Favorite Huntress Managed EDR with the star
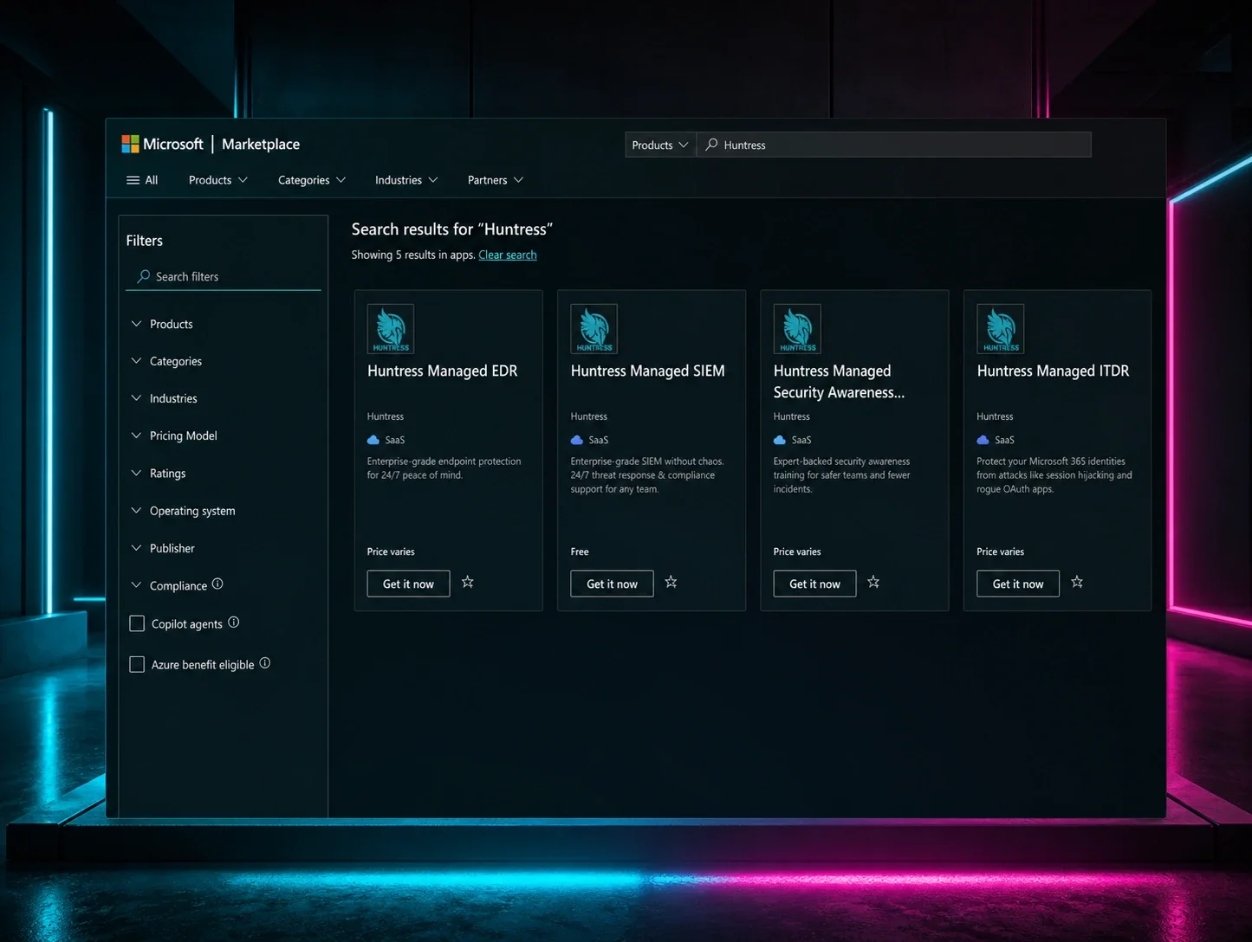The image size is (1252, 942). click(x=468, y=582)
